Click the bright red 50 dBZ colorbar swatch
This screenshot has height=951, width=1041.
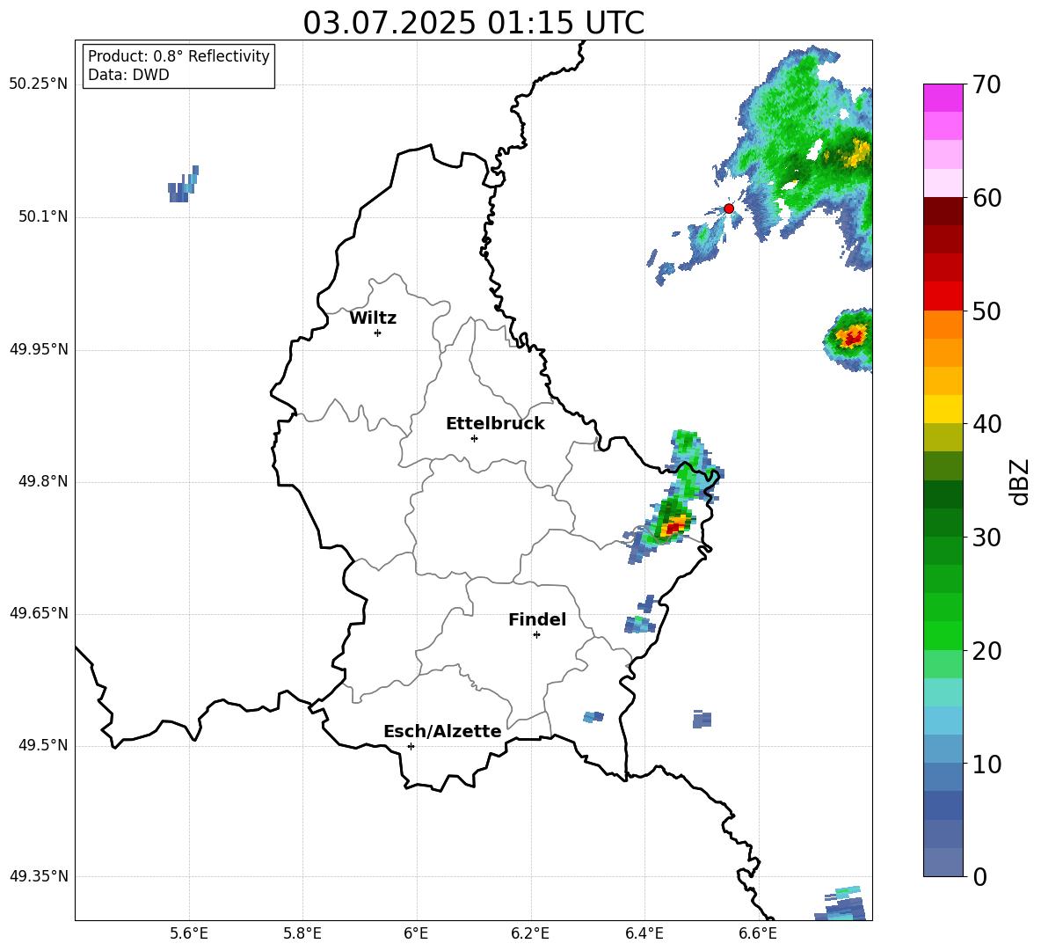(943, 296)
